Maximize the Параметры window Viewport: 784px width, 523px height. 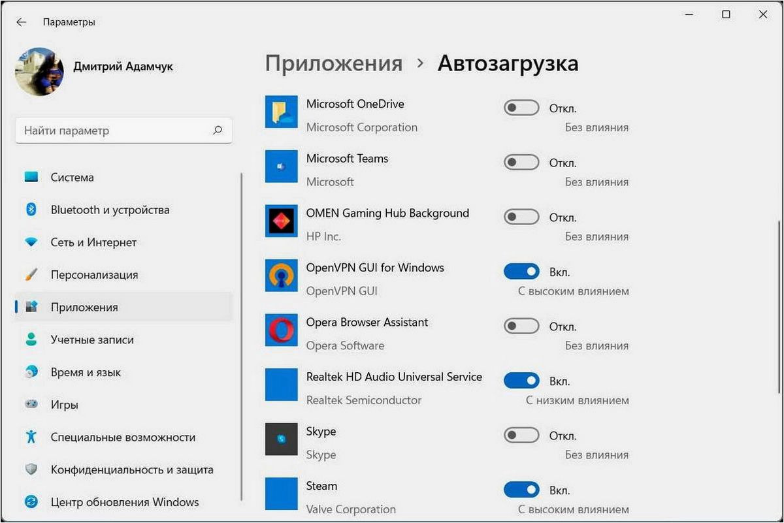pos(726,14)
